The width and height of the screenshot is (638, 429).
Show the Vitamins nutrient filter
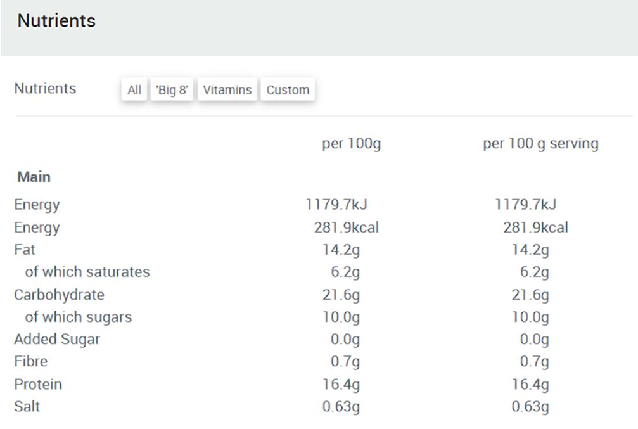point(227,90)
